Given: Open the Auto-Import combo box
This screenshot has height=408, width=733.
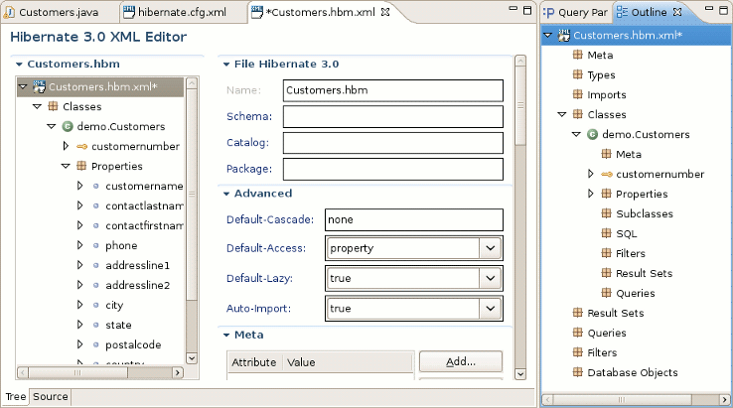Looking at the screenshot, I should pos(489,309).
